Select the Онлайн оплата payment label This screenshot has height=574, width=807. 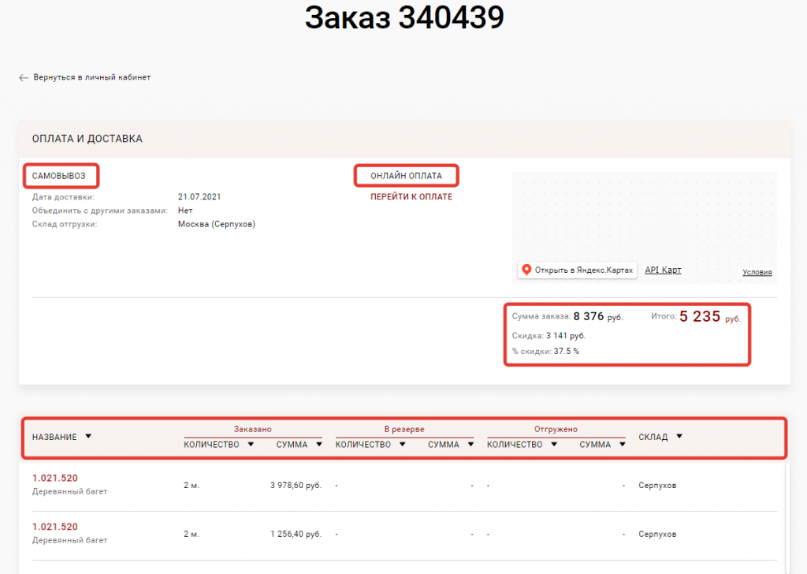click(406, 176)
